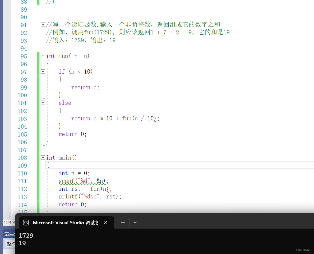Image resolution: width=314 pixels, height=254 pixels.
Task: Click the 'else' keyword
Action: (65, 103)
